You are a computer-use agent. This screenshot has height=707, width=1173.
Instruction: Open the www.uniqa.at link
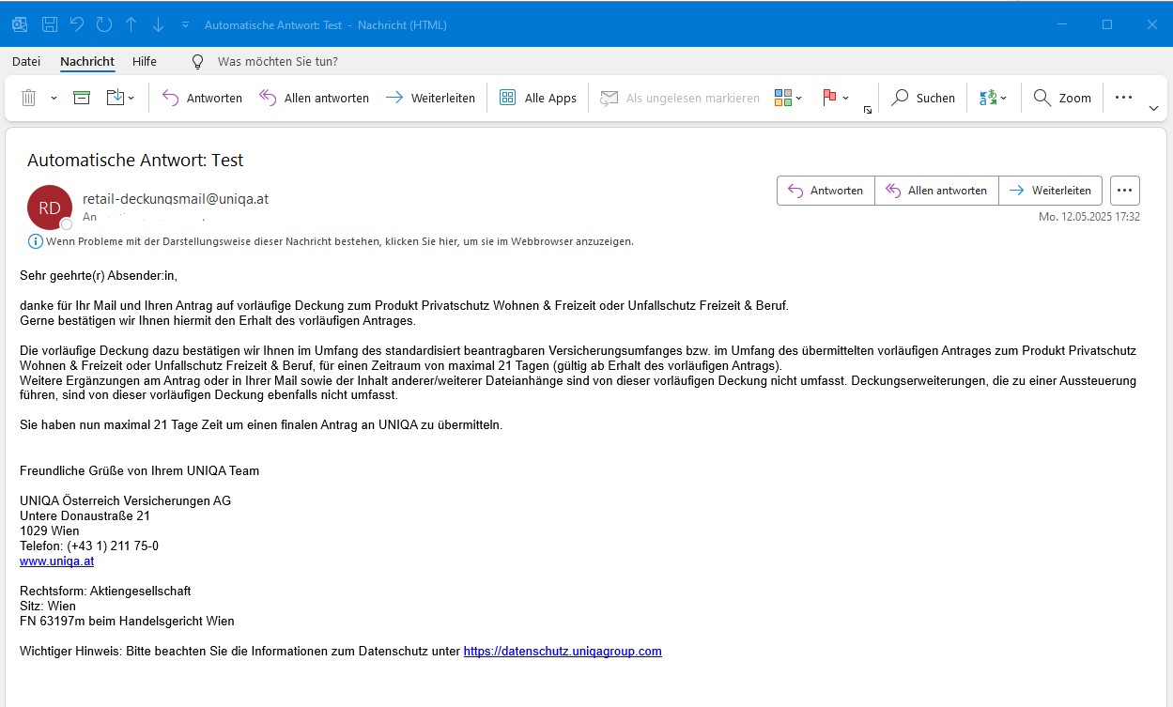point(56,561)
